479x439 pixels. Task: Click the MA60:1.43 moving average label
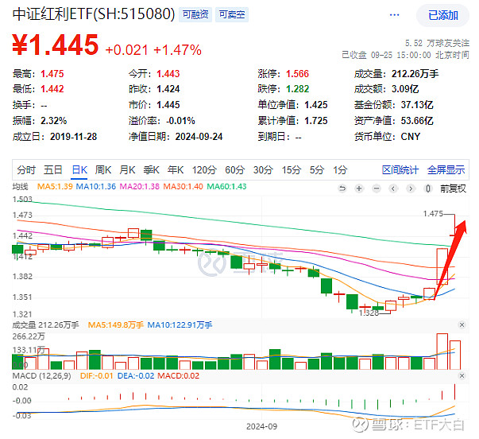[226, 186]
